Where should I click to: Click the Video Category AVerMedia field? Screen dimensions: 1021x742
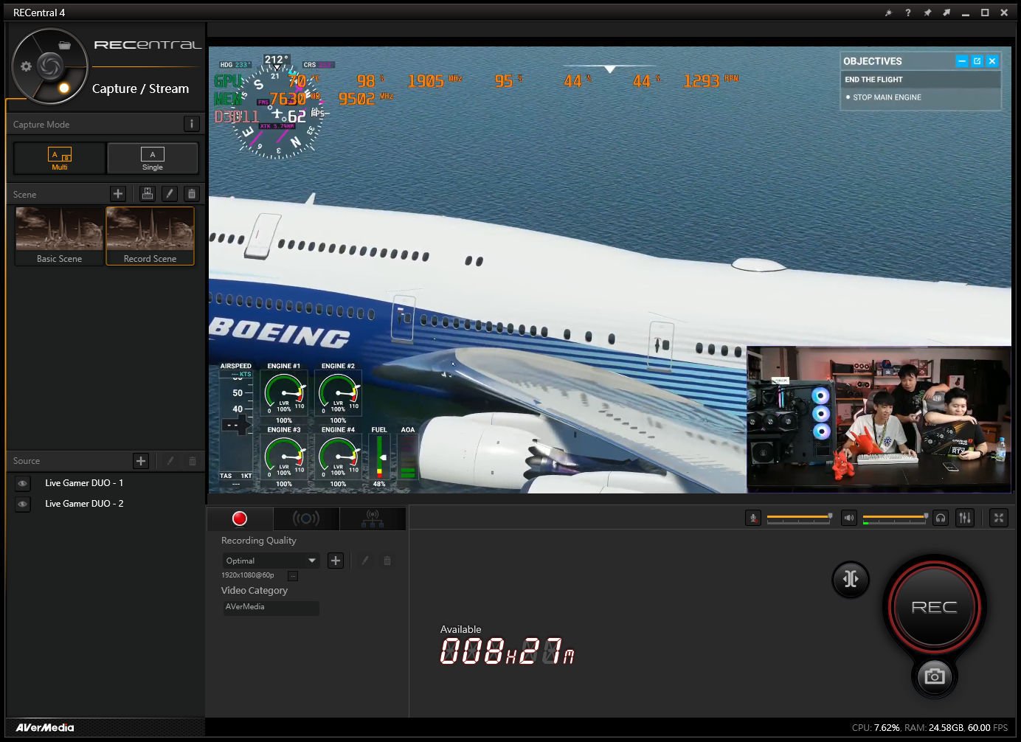tap(271, 607)
